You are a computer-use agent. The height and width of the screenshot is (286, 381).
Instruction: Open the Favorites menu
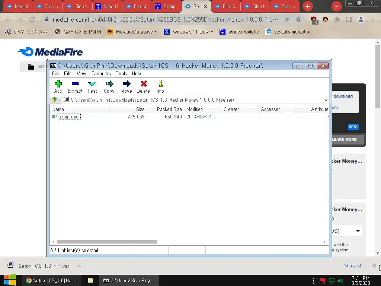101,73
